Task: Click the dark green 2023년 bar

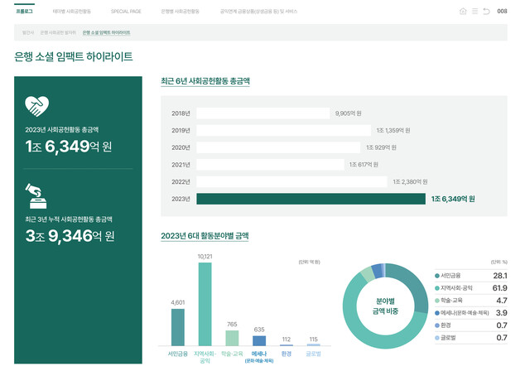Action: (311, 199)
